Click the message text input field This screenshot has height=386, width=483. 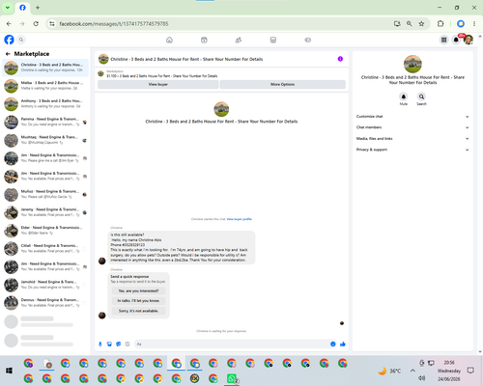(232, 345)
